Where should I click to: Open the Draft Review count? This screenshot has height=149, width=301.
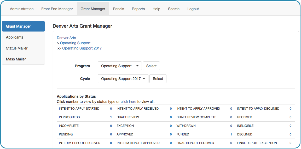(x=171, y=117)
